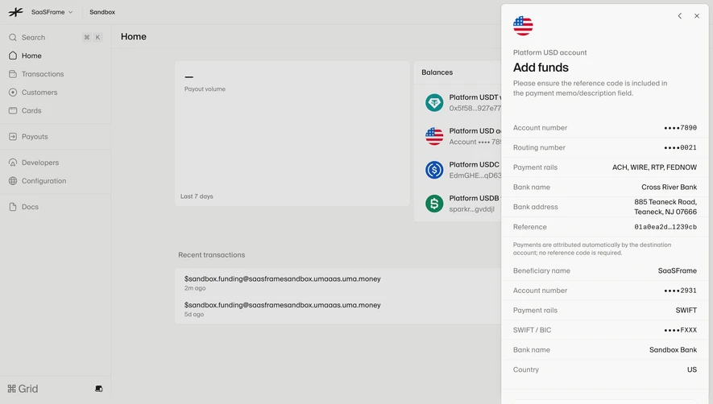Click the Balances heading
Viewport: 713px width, 404px height.
(x=437, y=72)
